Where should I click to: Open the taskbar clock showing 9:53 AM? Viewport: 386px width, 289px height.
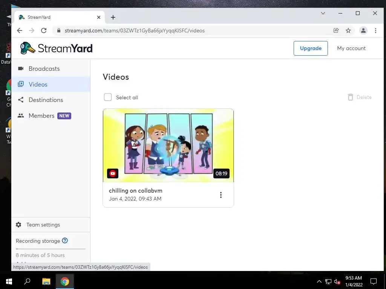pyautogui.click(x=354, y=281)
